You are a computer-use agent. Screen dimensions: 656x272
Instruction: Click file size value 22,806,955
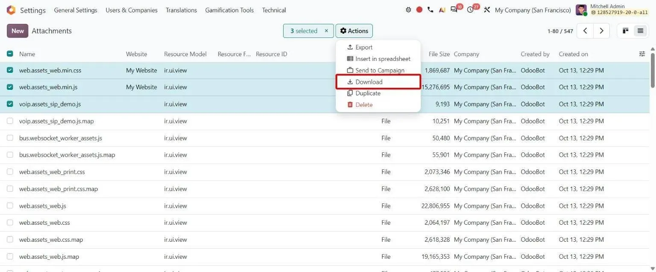click(x=436, y=206)
